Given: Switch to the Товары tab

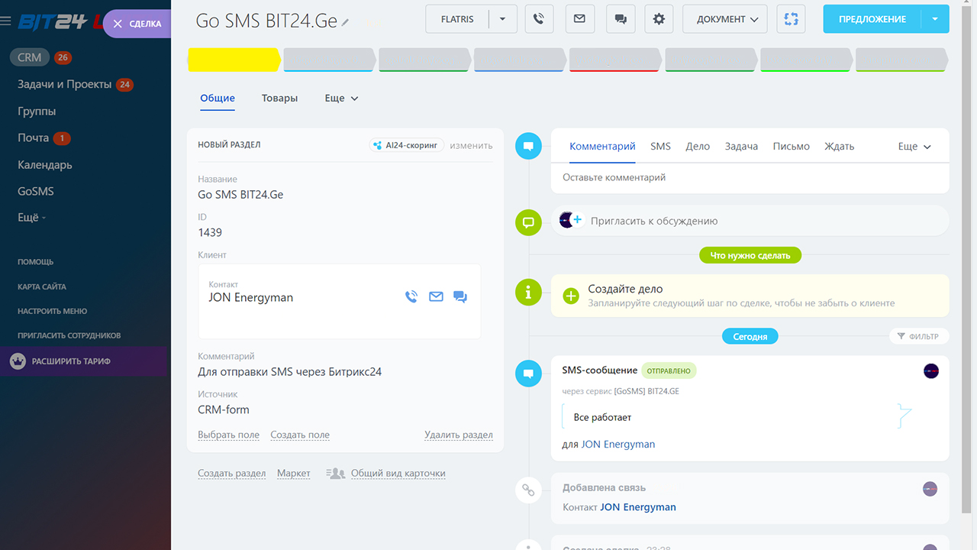Looking at the screenshot, I should point(279,99).
